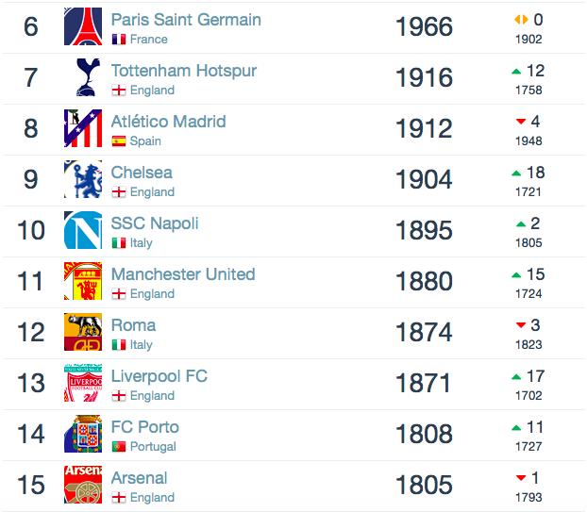Select the Arsenal cannon crest
This screenshot has height=512, width=587.
tap(83, 485)
